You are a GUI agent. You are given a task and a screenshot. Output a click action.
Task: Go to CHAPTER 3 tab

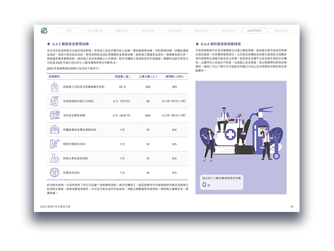pyautogui.click(x=201, y=31)
